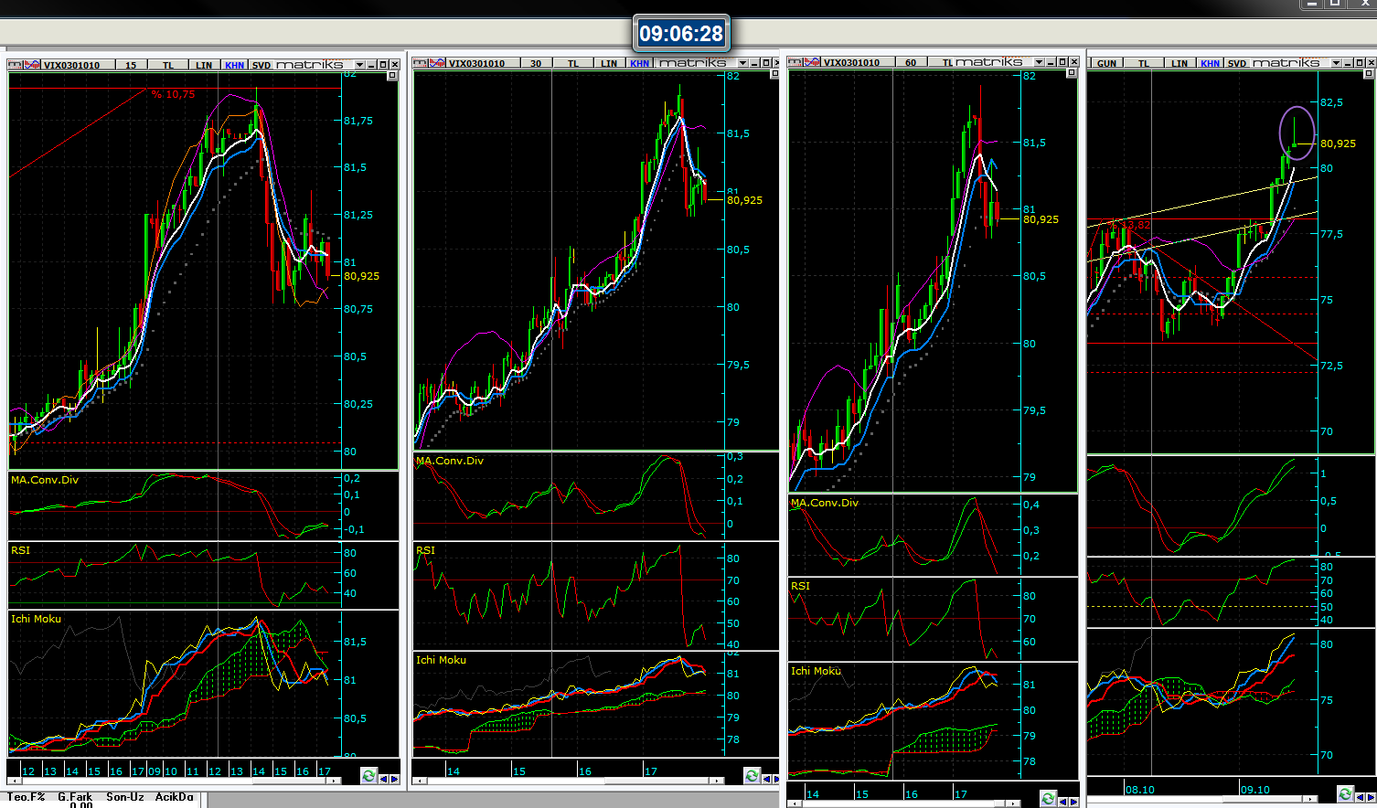Expand the dropdown arrow on the daily chart toolbar

tap(1336, 63)
